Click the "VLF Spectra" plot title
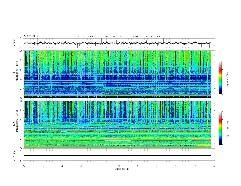This screenshot has height=186, width=241. click(x=34, y=36)
